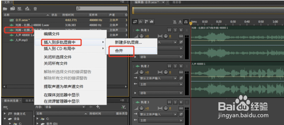Toggle sum-to-mono icon on 轨道 2

(181, 72)
